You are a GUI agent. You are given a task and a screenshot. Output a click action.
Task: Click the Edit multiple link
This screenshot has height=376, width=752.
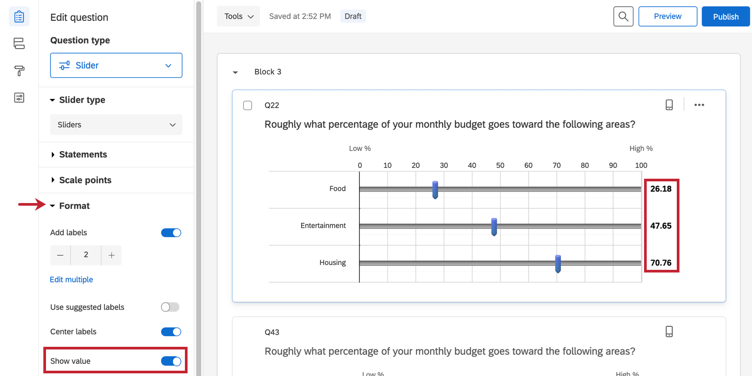pos(71,280)
